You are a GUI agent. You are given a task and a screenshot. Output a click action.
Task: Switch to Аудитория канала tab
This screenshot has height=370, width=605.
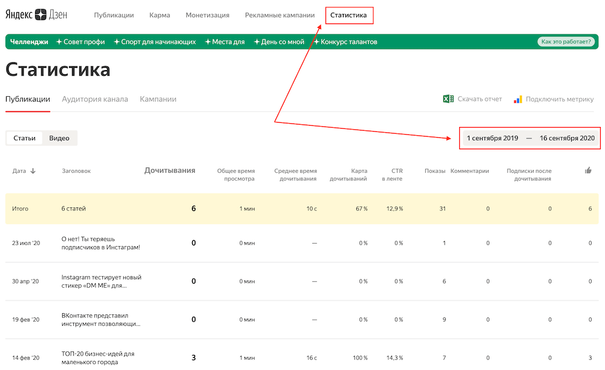pos(95,99)
